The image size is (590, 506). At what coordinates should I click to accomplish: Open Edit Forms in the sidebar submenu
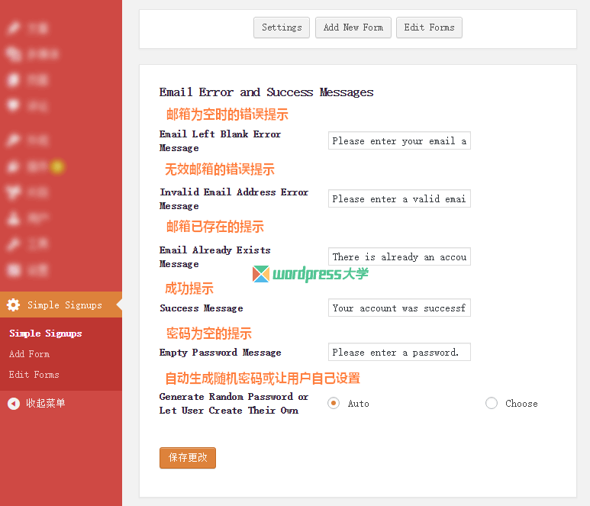tap(34, 375)
